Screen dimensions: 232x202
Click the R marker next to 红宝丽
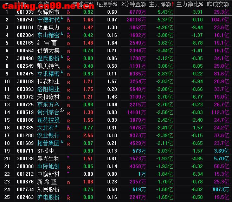(69, 44)
